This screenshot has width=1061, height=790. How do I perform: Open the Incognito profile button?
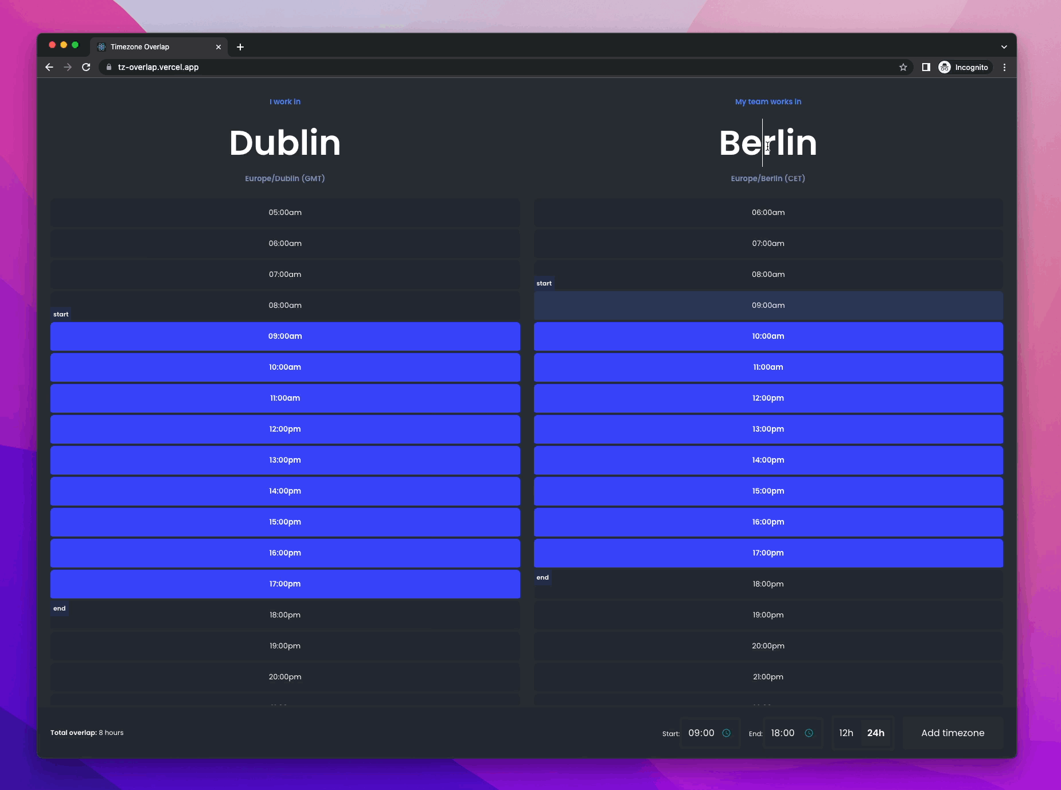click(x=964, y=67)
